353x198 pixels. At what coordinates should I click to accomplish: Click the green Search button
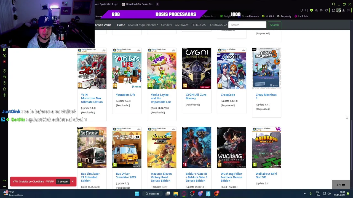[274, 25]
